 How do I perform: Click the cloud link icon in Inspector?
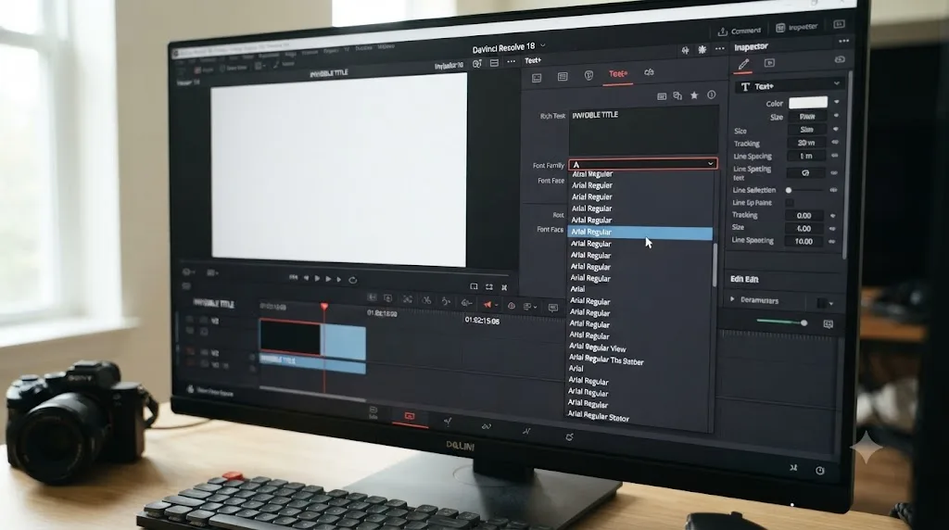coord(840,59)
